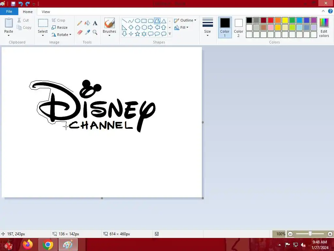This screenshot has height=251, width=334.
Task: Select the Pencil tool
Action: click(x=80, y=23)
